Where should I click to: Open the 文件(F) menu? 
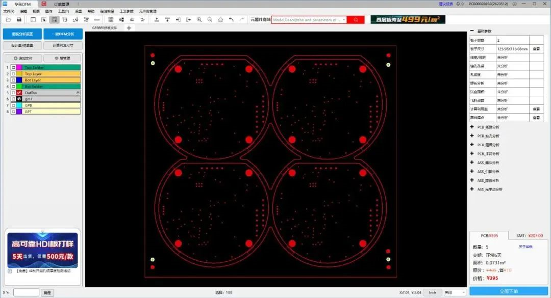(9, 11)
